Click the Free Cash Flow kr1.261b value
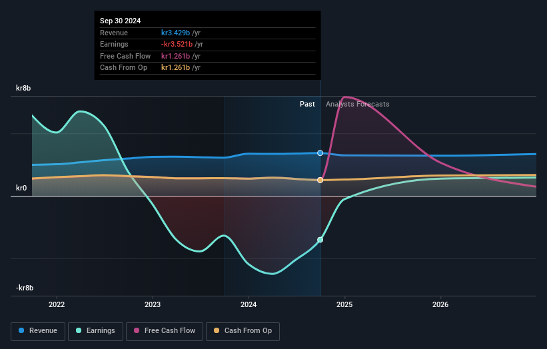547x349 pixels. pos(175,56)
